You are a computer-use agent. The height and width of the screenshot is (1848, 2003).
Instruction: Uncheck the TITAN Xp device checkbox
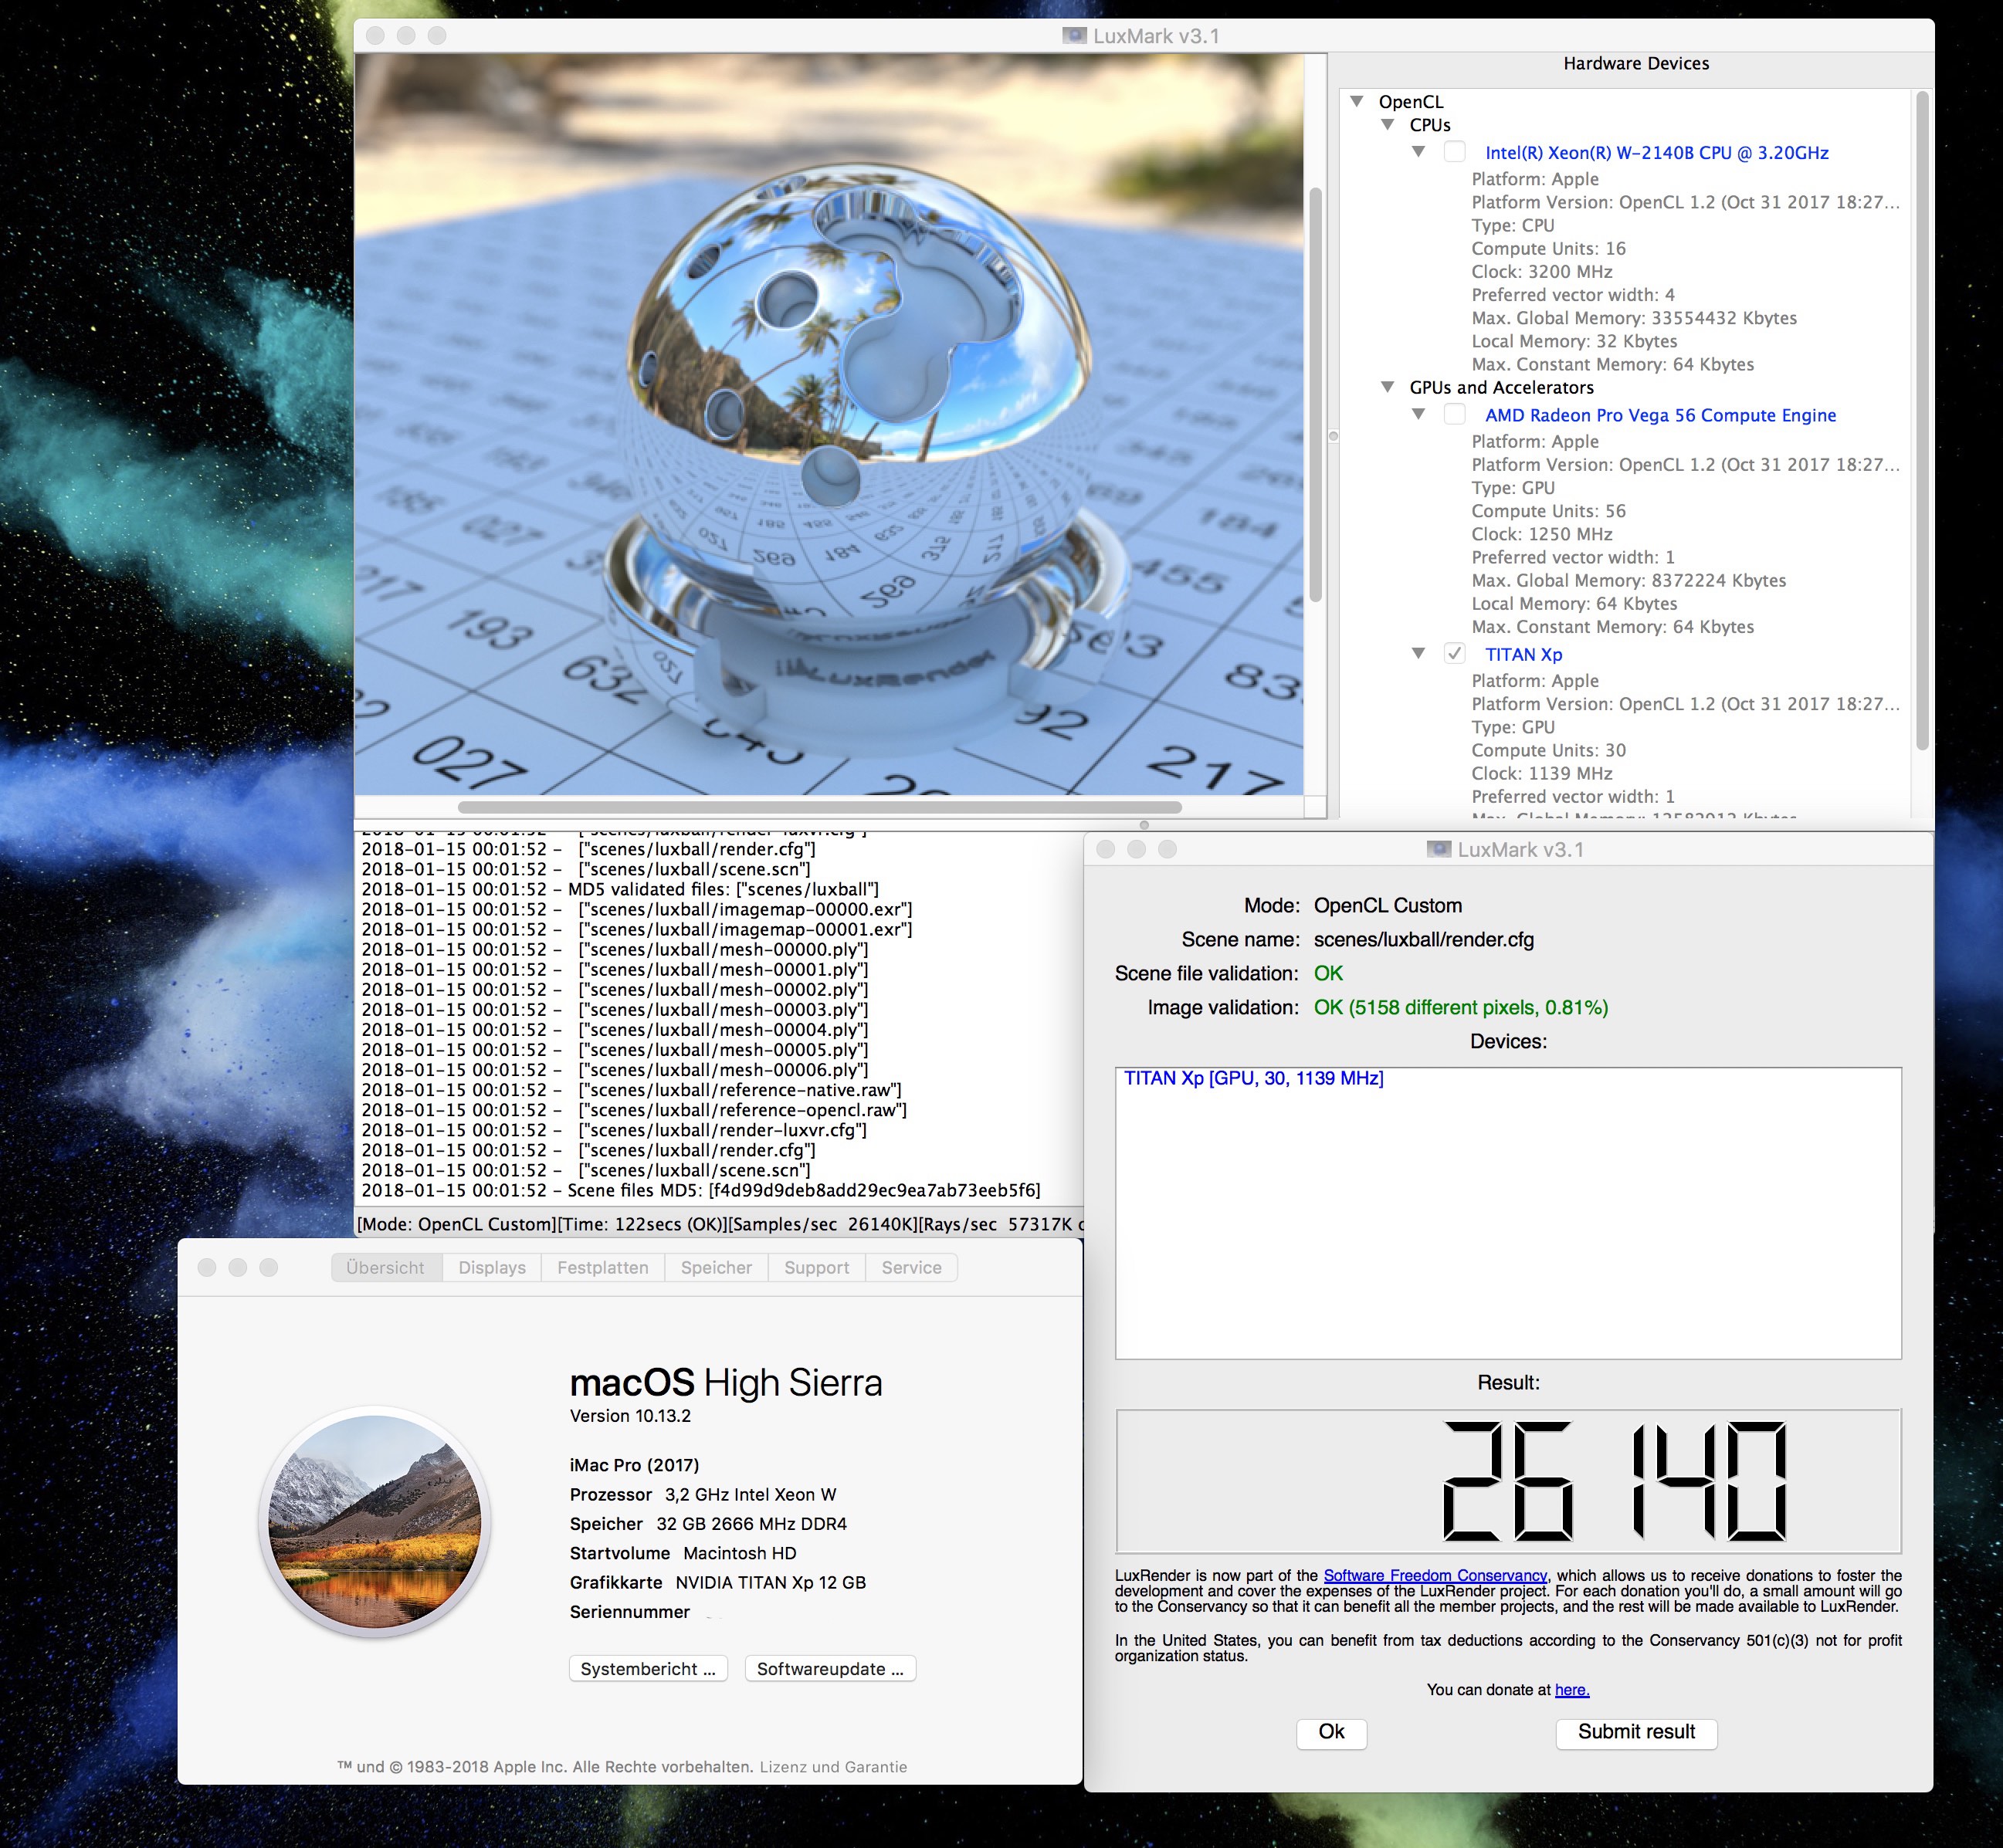click(1455, 653)
